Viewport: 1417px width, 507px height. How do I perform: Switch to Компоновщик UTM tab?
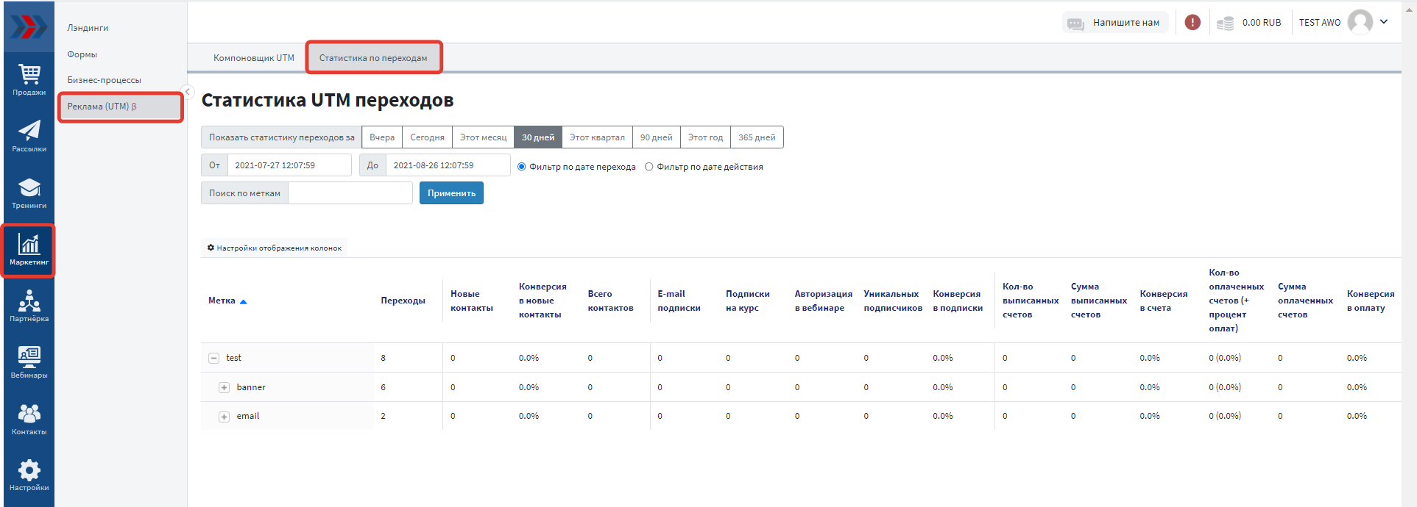point(254,58)
